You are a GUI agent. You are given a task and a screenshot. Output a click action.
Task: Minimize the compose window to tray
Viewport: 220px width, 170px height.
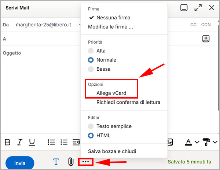[184, 8]
